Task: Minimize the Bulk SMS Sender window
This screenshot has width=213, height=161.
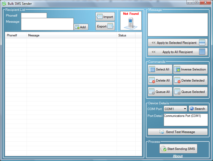Action: 190,3
